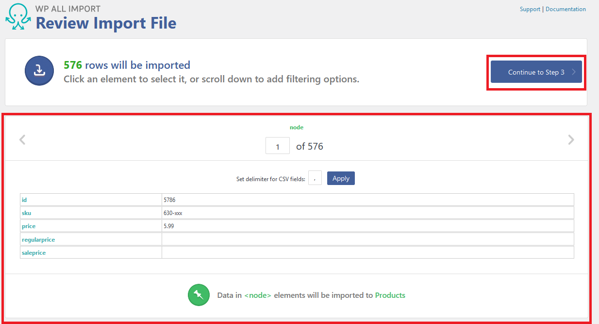Select the saleprice field name
599x324 pixels.
[34, 253]
